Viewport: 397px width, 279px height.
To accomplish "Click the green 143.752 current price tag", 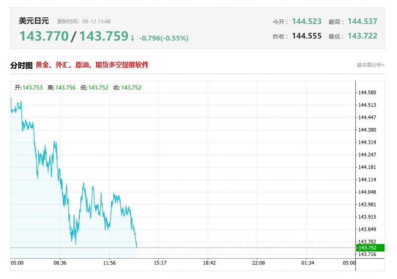I will 370,248.
